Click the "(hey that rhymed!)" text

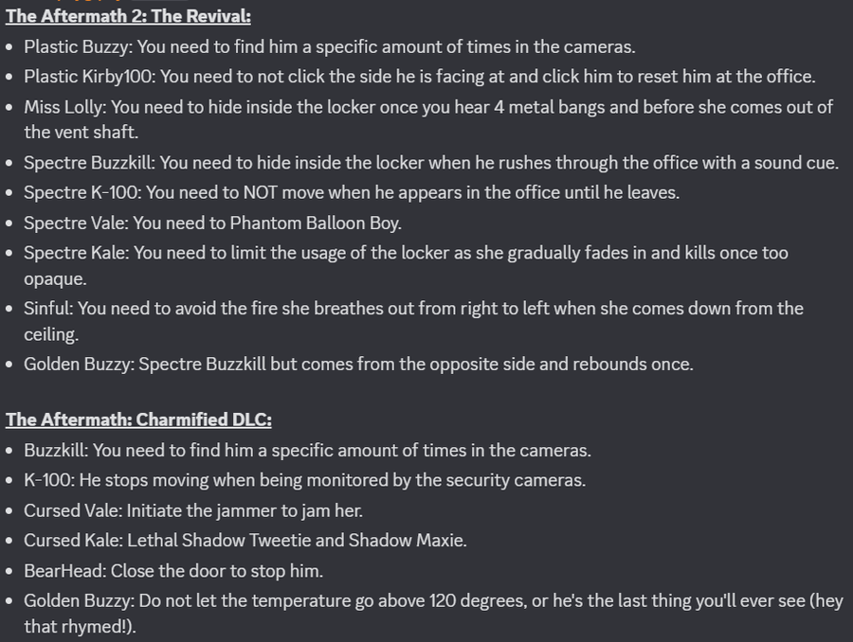(x=80, y=626)
